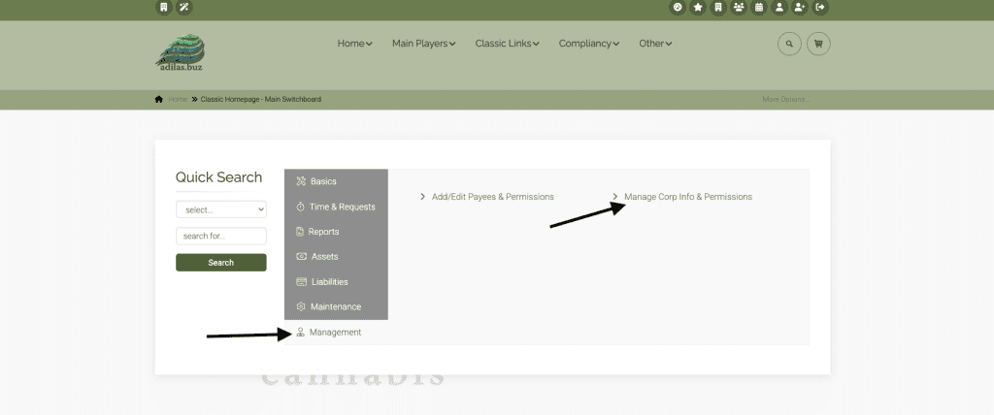Click the logout arrow icon
The height and width of the screenshot is (415, 994).
pyautogui.click(x=820, y=8)
